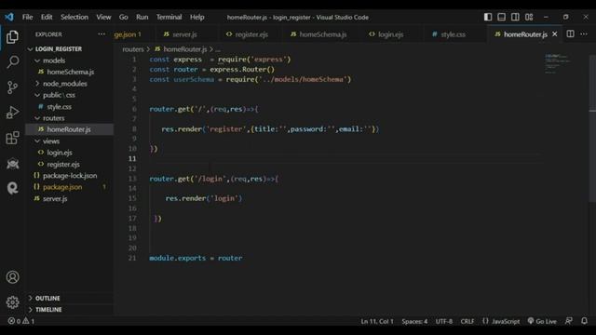
Task: Open the Manage settings gear
Action: click(x=12, y=301)
